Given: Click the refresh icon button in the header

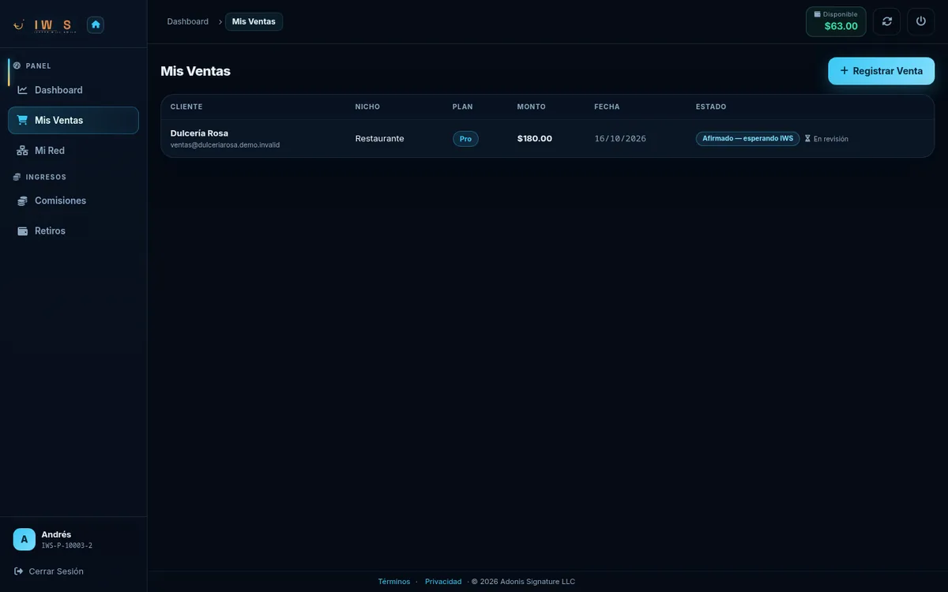Looking at the screenshot, I should coord(887,21).
